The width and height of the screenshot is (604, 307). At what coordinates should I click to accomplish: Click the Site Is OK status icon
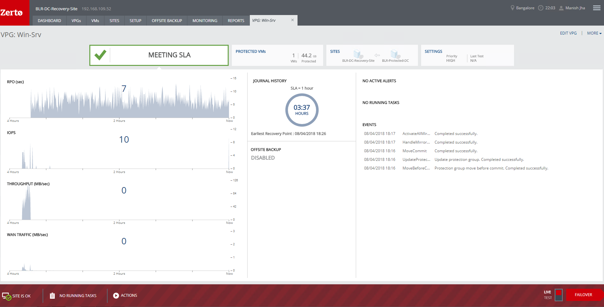pyautogui.click(x=6, y=296)
